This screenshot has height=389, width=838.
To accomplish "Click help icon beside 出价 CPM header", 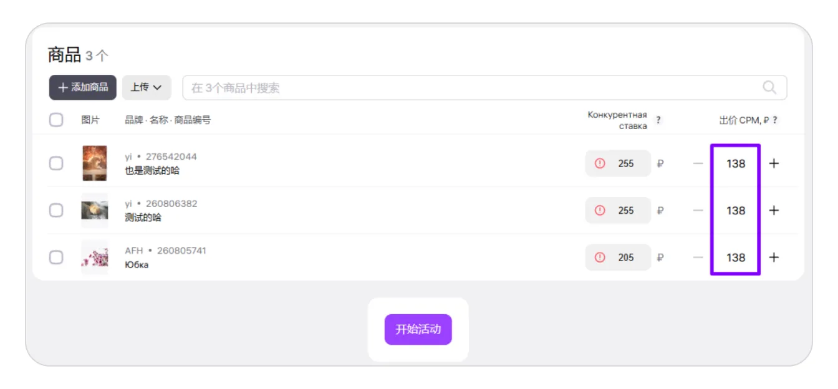I will tap(775, 120).
